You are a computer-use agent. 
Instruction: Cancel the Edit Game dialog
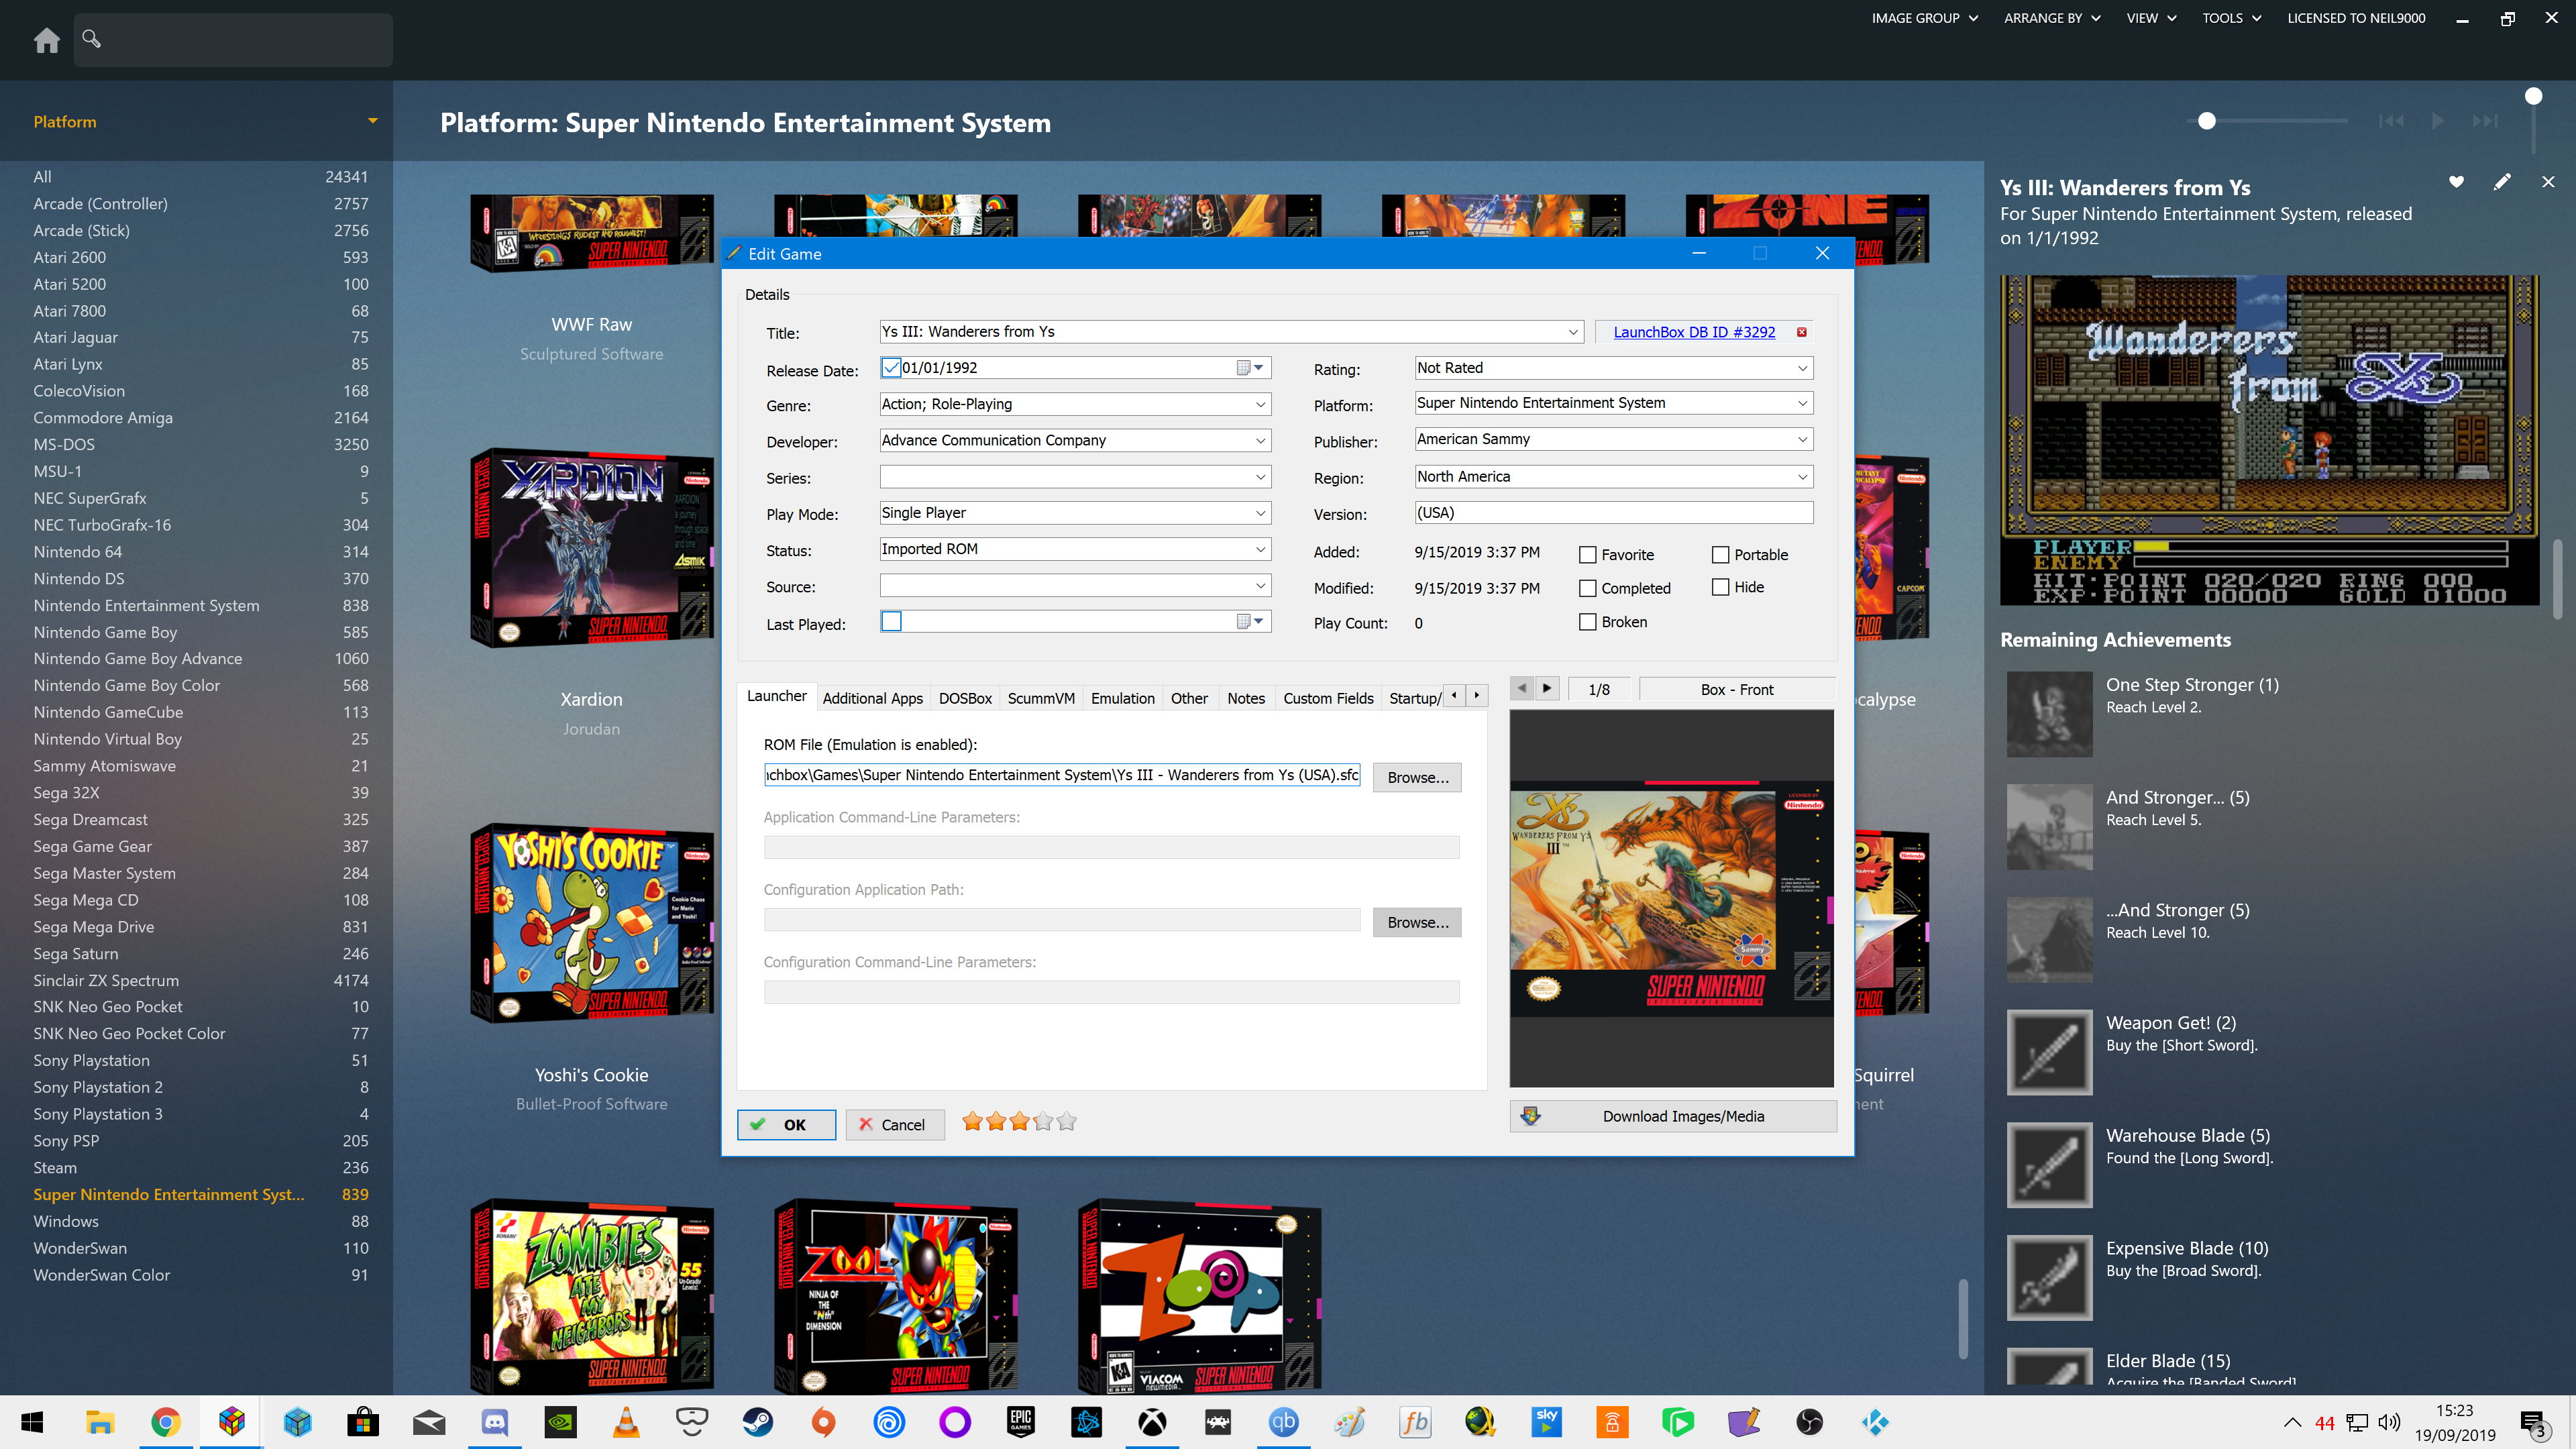pyautogui.click(x=894, y=1125)
